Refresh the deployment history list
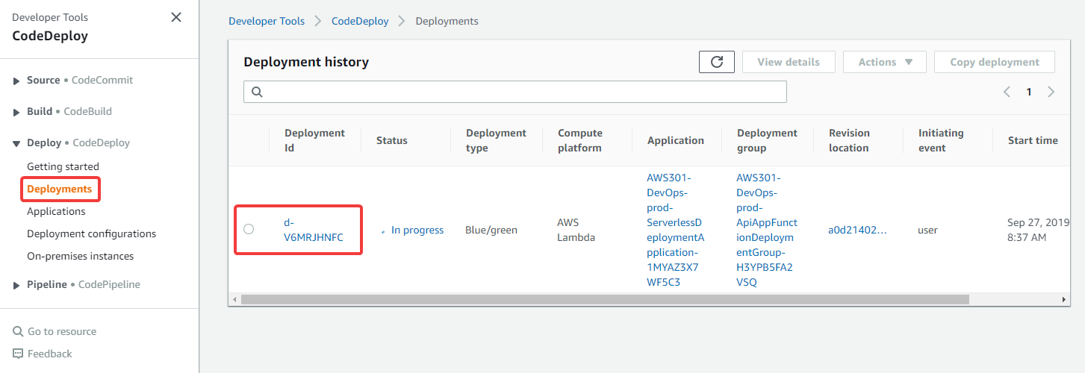This screenshot has height=373, width=1085. (717, 62)
